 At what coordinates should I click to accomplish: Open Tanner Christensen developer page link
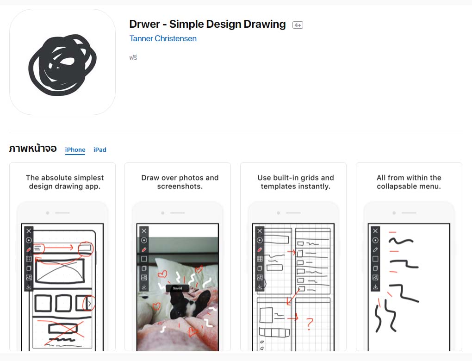tap(163, 38)
